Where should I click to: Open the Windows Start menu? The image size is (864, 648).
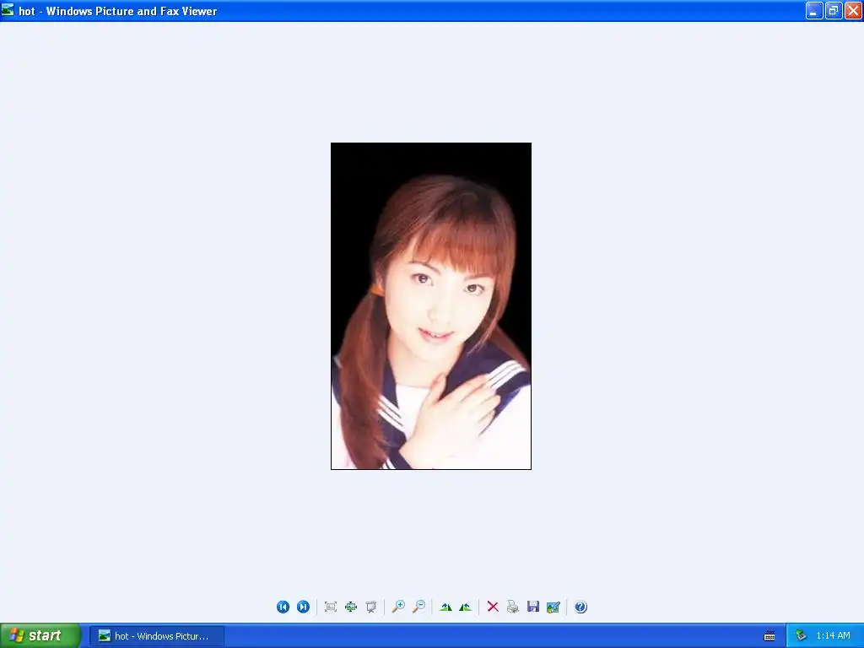pos(40,635)
